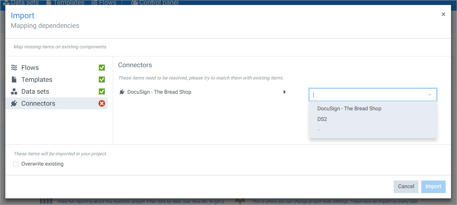Click the Data sets blocks icon
This screenshot has height=205, width=457.
pos(14,91)
